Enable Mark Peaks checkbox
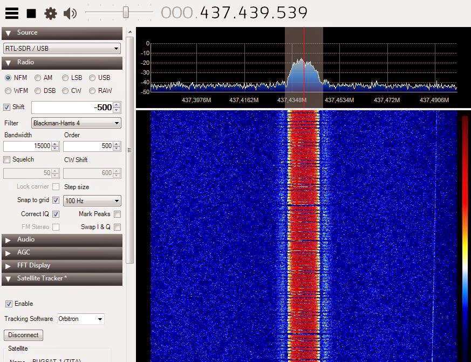This screenshot has width=471, height=362. coord(118,214)
